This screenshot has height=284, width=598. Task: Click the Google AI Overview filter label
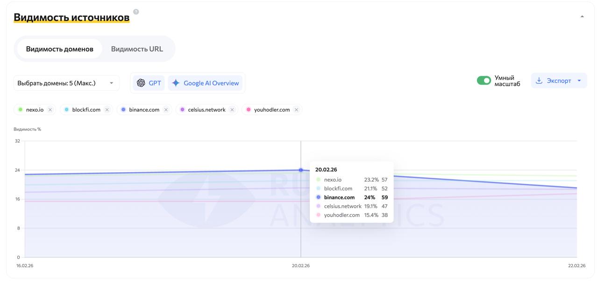pos(211,83)
